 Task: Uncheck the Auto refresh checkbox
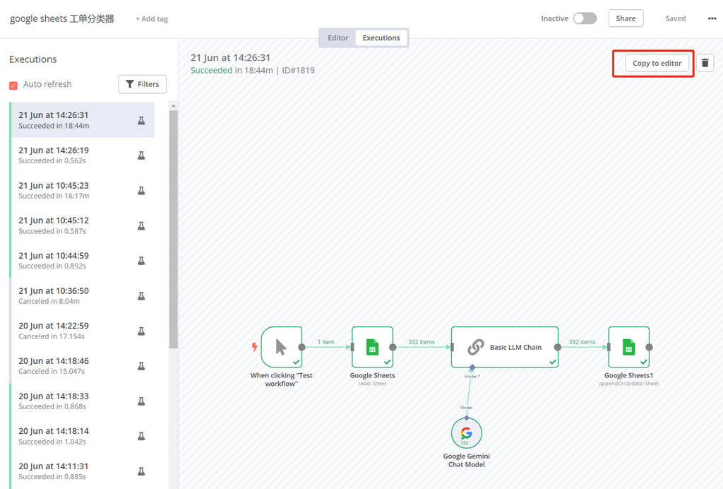13,85
